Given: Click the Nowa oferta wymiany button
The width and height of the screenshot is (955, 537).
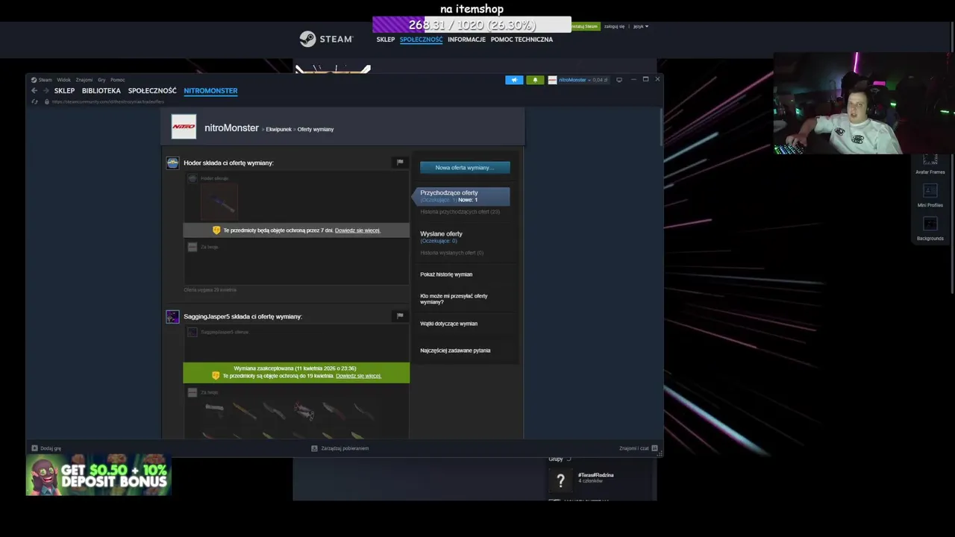Looking at the screenshot, I should click(x=465, y=168).
